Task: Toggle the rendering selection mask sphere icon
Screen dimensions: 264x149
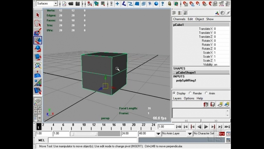Action: tap(156, 4)
